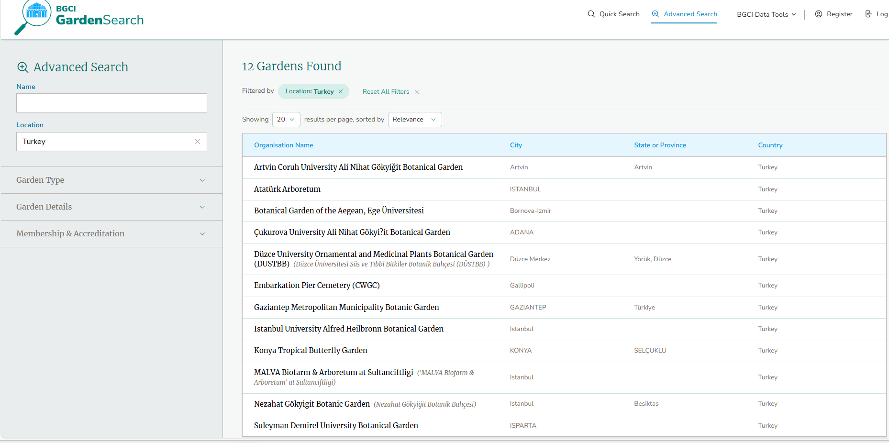The width and height of the screenshot is (889, 443).
Task: Open Istanbul University Alfred Heilbronn Botanical Garden
Action: [349, 329]
